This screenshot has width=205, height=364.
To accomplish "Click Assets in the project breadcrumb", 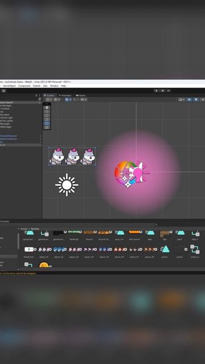I will [24, 229].
